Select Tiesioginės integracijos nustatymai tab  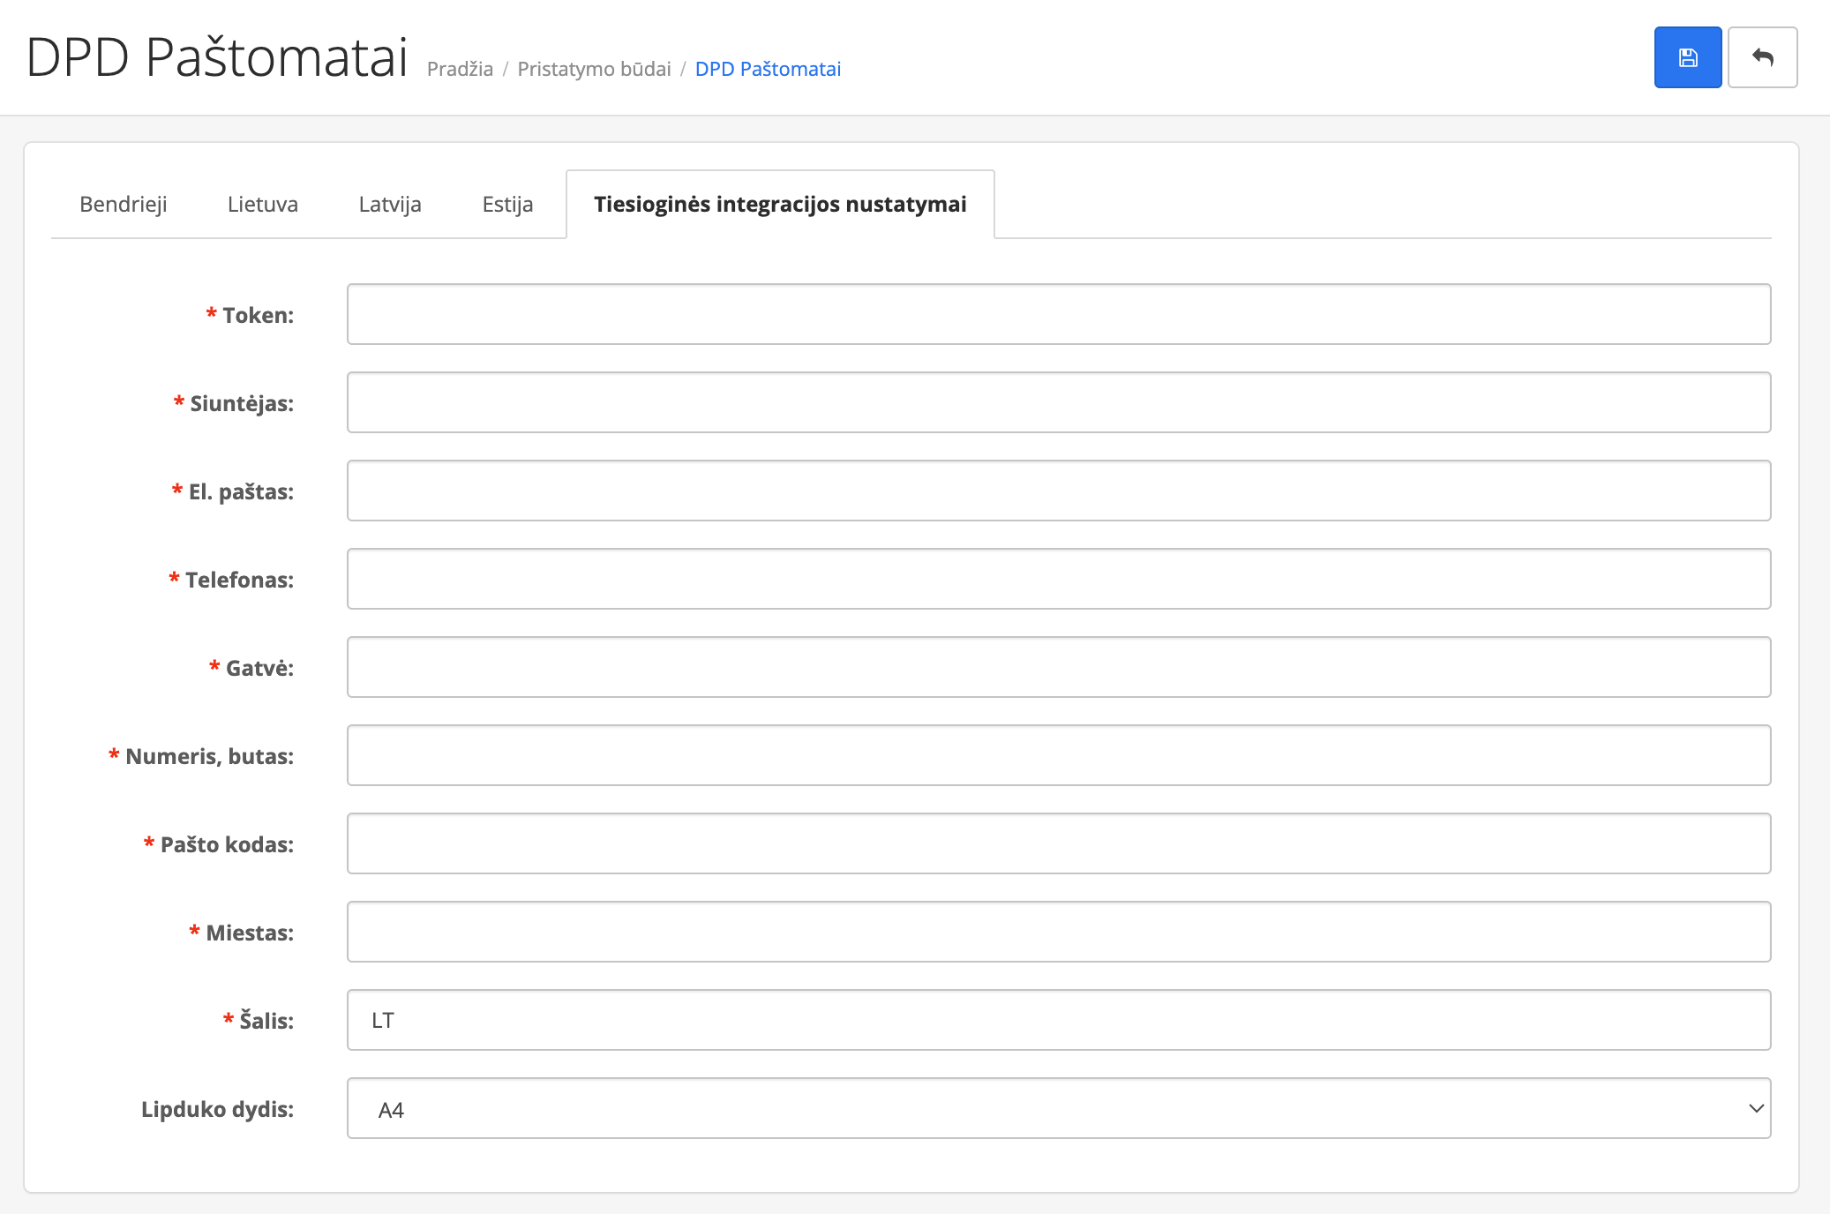click(x=780, y=205)
